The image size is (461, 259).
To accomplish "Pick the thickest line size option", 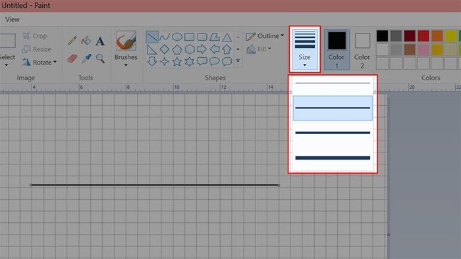I will click(x=333, y=158).
